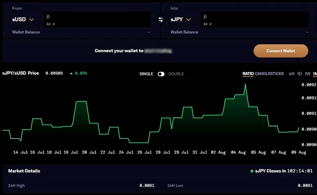Click the From amount input field
The width and height of the screenshot is (317, 195).
[x=97, y=17]
